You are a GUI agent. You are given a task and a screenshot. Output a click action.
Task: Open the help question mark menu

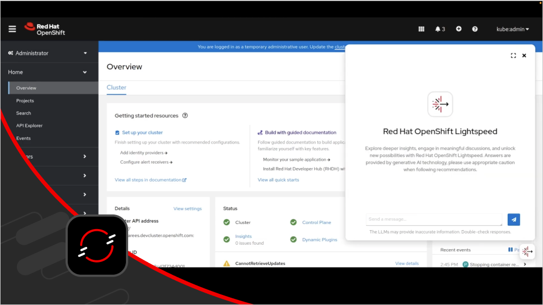(475, 29)
